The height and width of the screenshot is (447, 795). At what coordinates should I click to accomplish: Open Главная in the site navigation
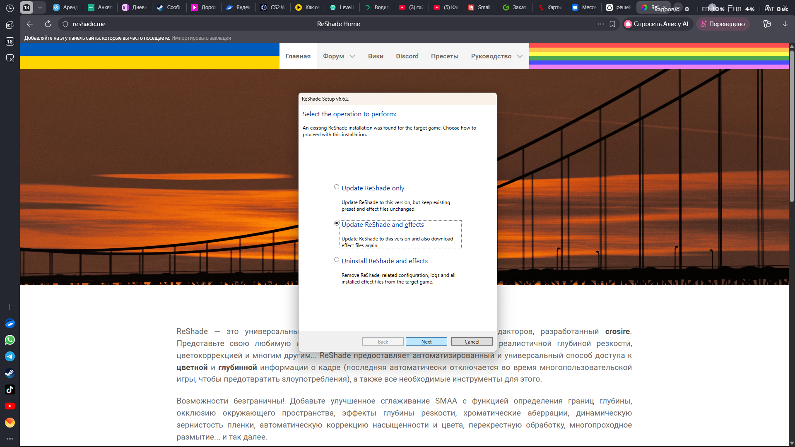tap(298, 56)
